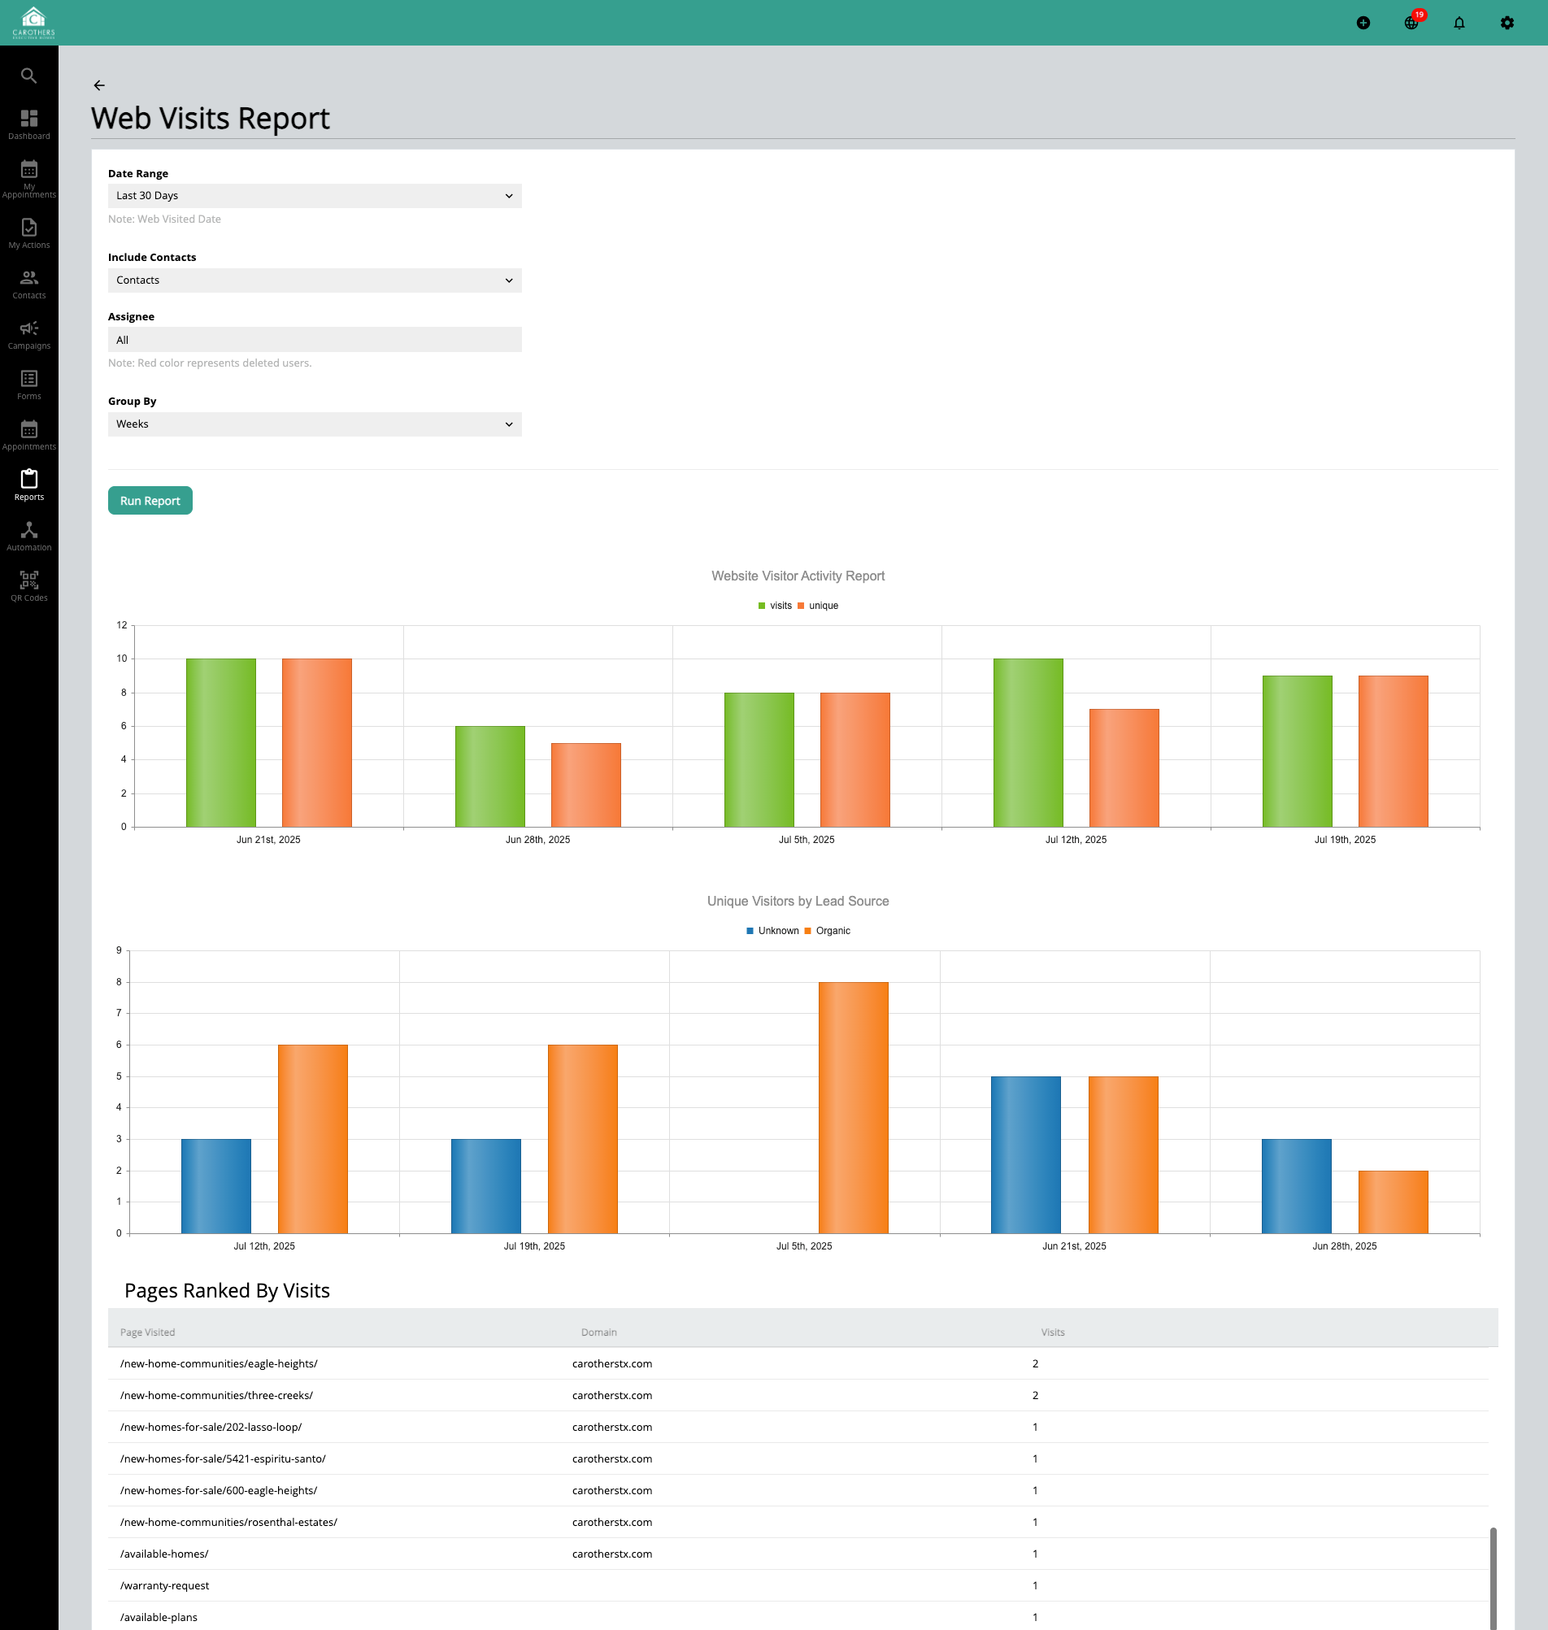Click the Unique Visitors by Lead Source title

(x=798, y=901)
